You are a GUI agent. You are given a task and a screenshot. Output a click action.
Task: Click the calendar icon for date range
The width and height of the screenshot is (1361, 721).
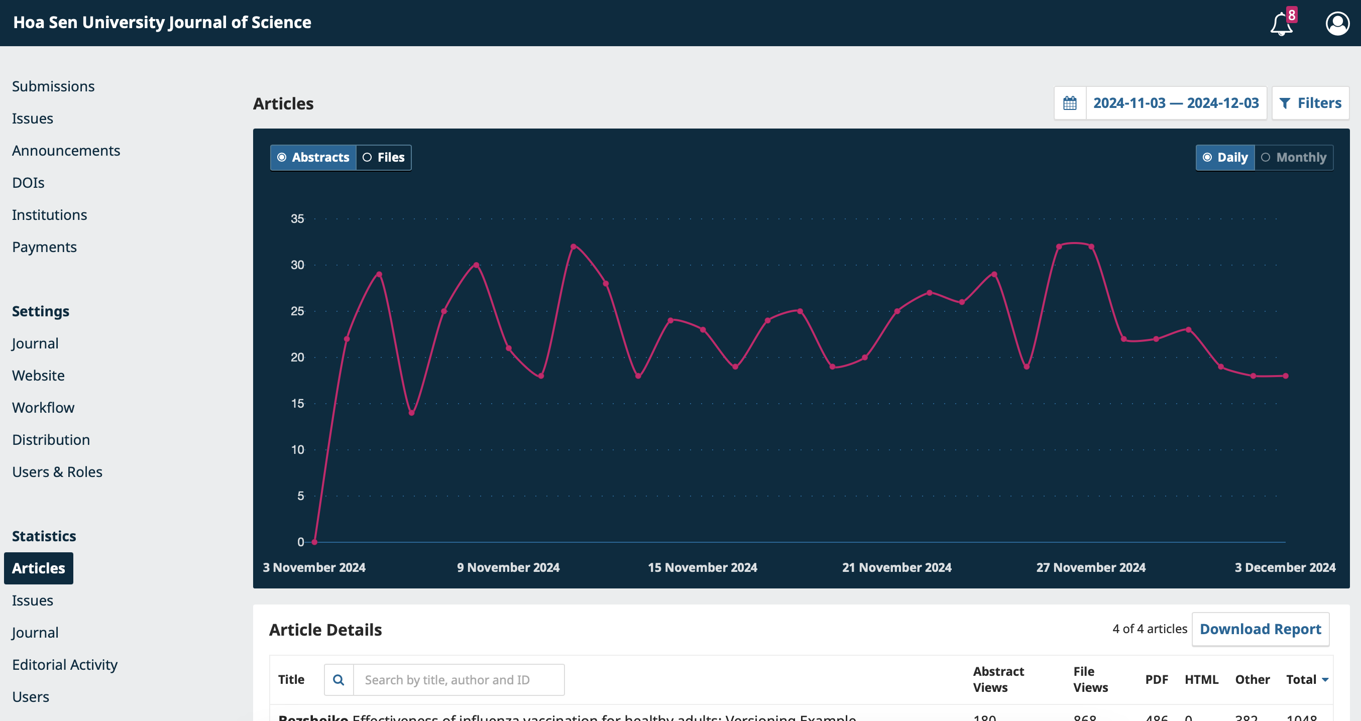(x=1069, y=103)
